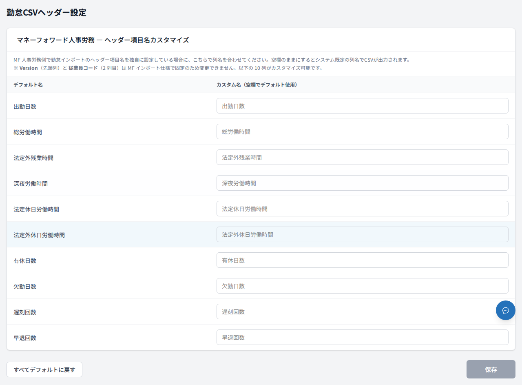Click the 深夜労働時間 default name label

pos(31,184)
